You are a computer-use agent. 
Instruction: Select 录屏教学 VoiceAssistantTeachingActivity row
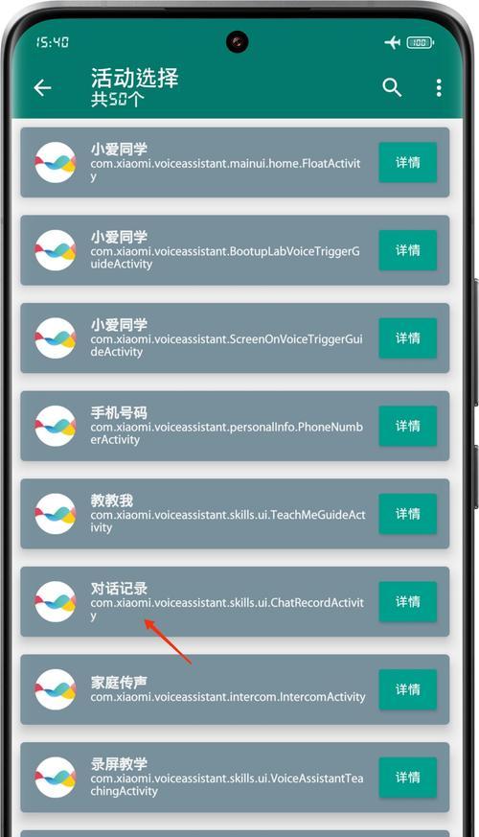235,778
